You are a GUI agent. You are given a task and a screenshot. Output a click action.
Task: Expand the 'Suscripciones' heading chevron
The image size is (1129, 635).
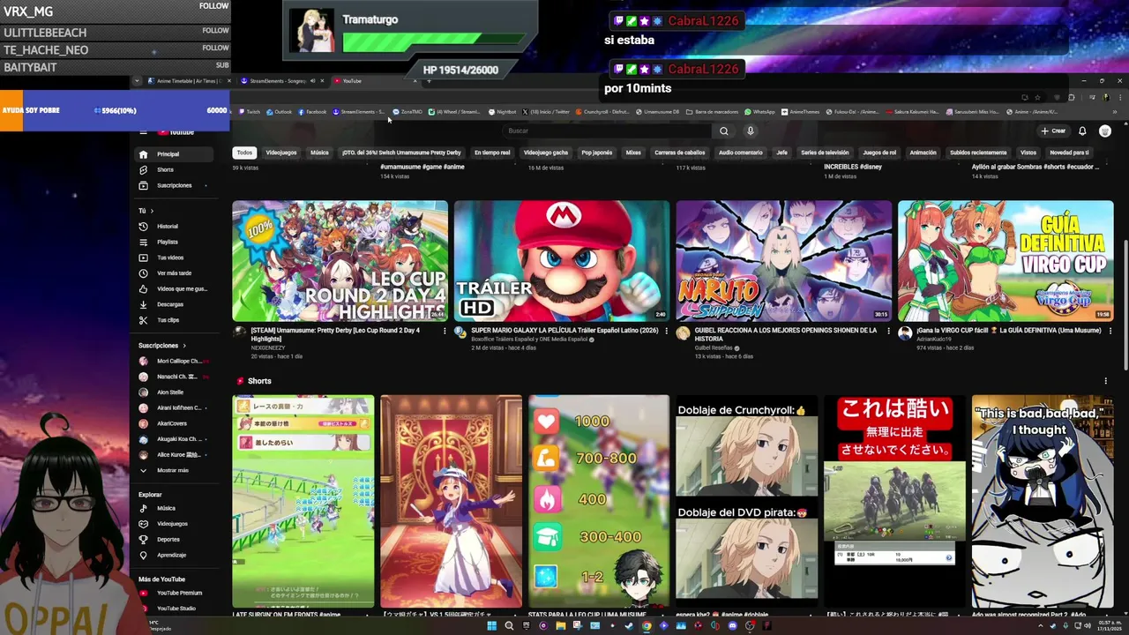[184, 346]
